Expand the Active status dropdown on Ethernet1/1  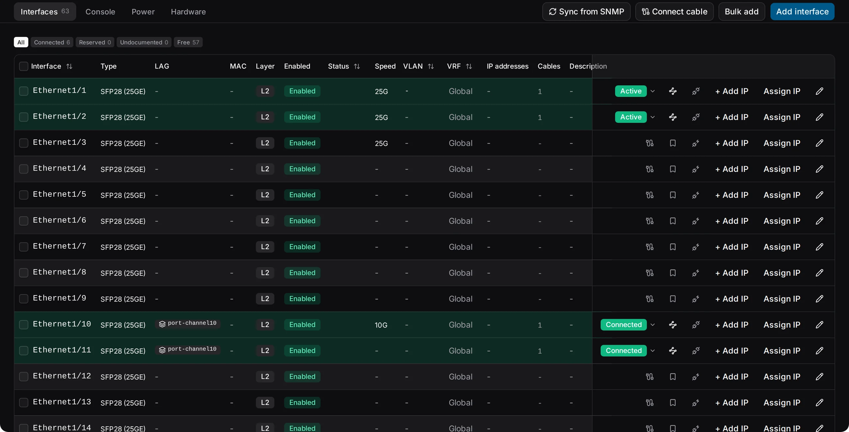[x=652, y=91]
